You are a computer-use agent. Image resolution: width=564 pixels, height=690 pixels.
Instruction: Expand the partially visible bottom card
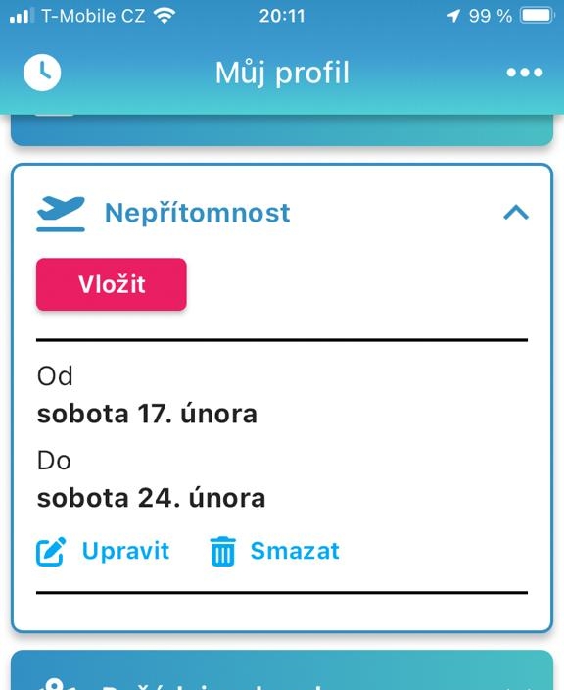pos(282,669)
